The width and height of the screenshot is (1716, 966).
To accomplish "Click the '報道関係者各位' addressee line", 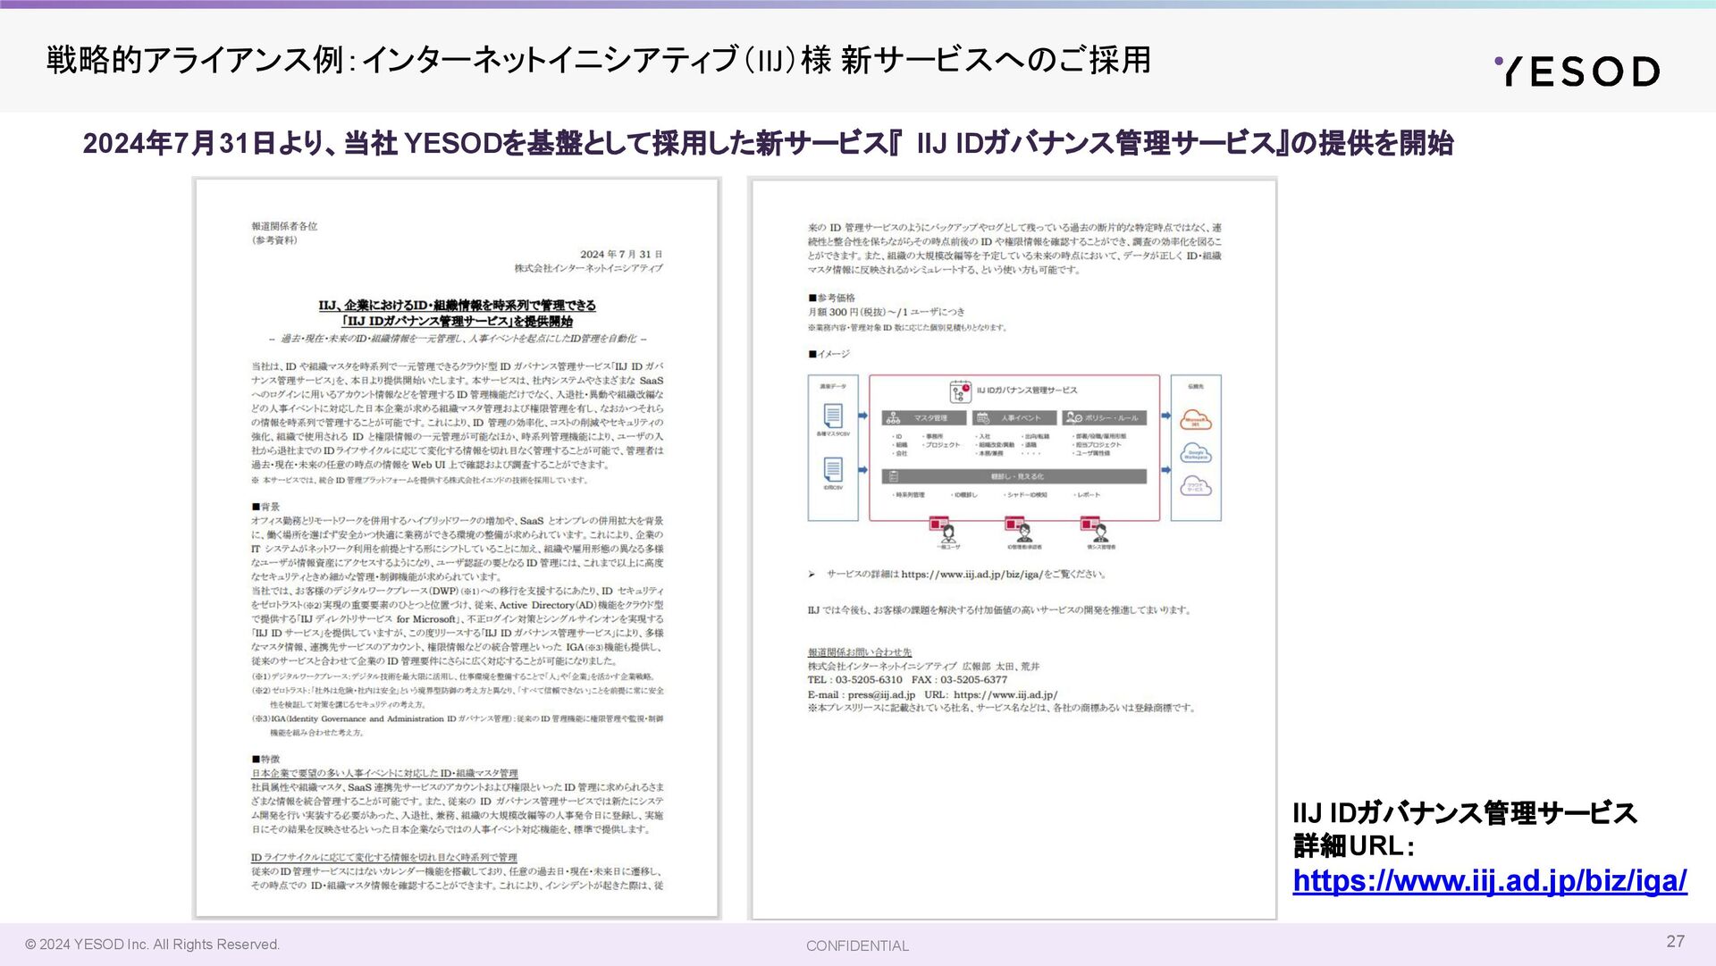I will [x=284, y=226].
